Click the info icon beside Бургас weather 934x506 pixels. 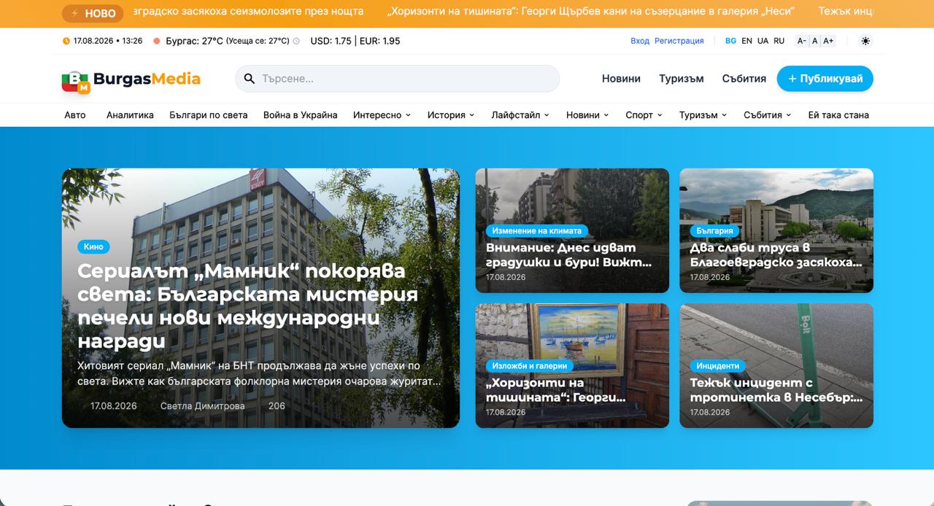[x=296, y=41]
